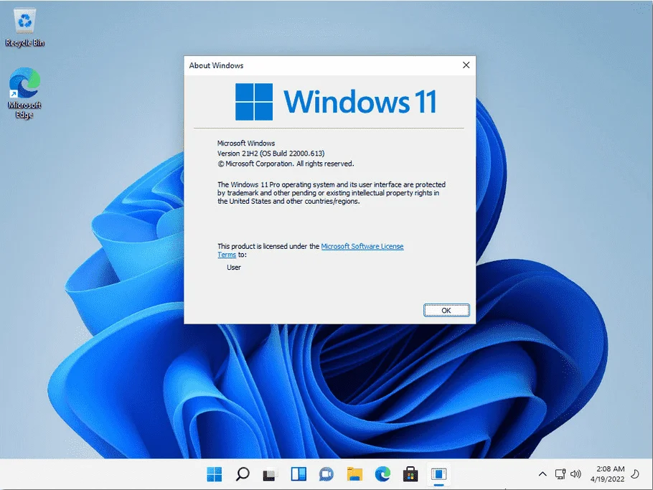This screenshot has width=653, height=490.
Task: Show hidden system tray icons
Action: coord(542,474)
